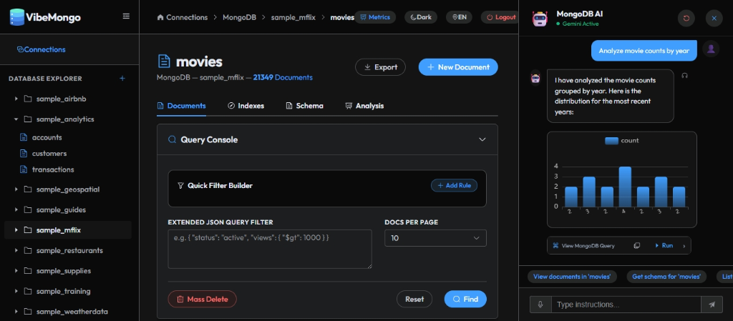The image size is (733, 321).
Task: Collapse the sidebar with the menu icon
Action: point(126,16)
